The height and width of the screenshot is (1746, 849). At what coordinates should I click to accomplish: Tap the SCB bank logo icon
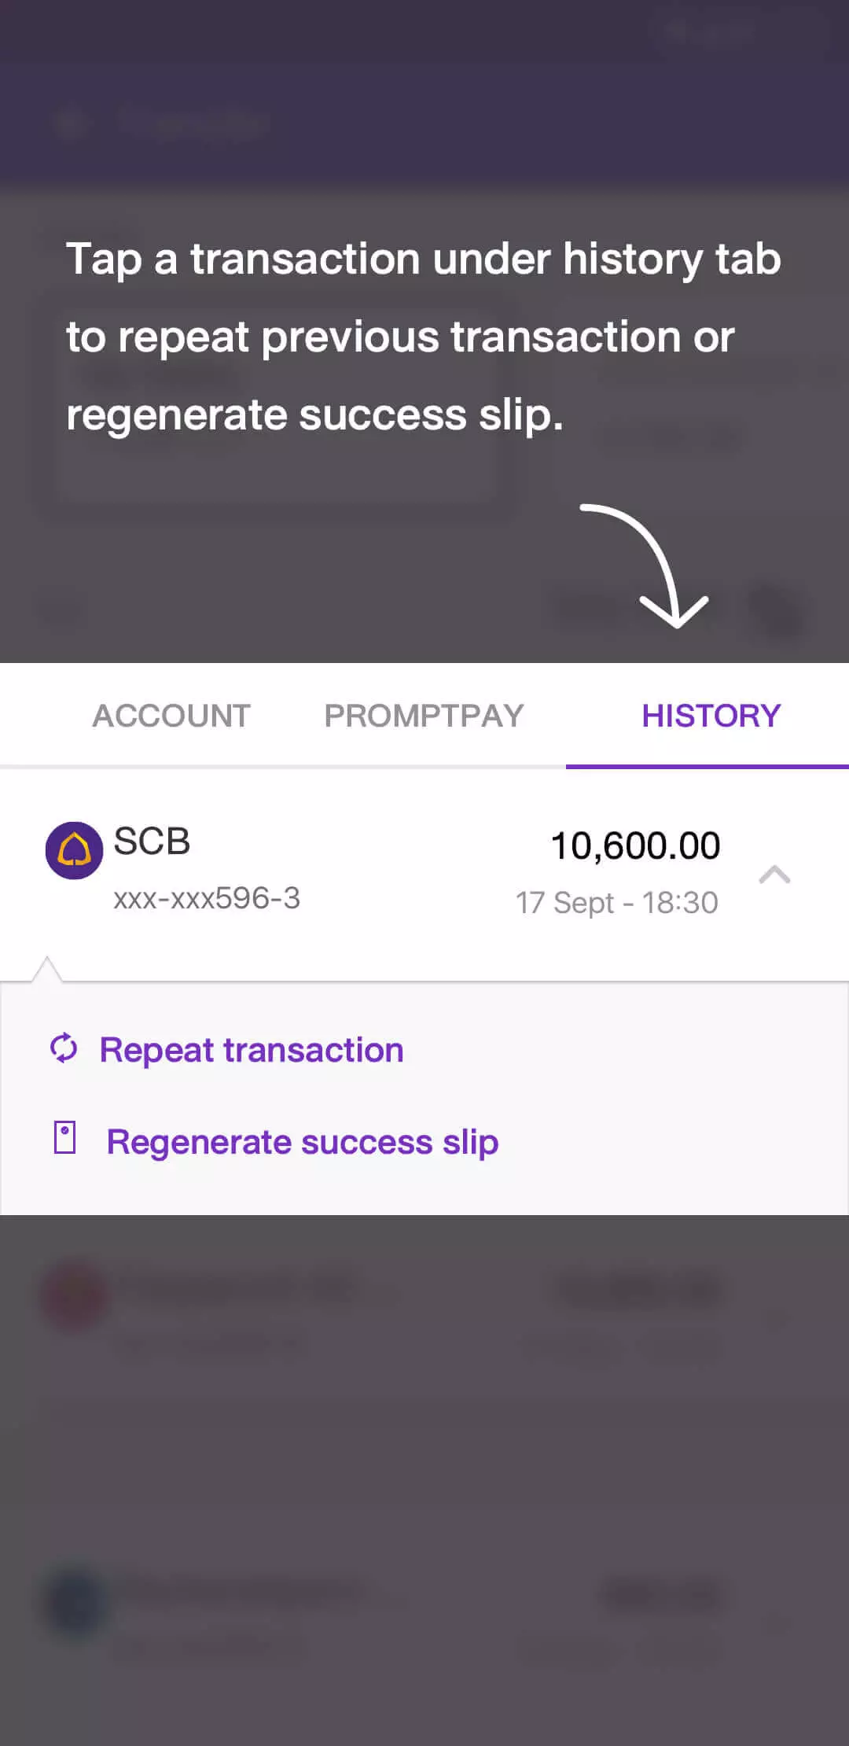click(x=74, y=850)
